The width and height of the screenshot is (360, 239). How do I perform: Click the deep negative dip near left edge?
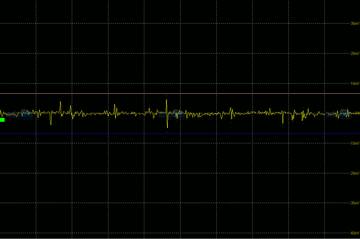[51, 123]
